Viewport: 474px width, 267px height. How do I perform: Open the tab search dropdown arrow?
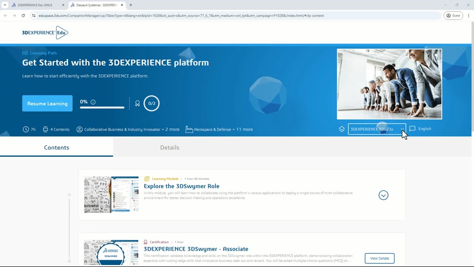[5, 5]
